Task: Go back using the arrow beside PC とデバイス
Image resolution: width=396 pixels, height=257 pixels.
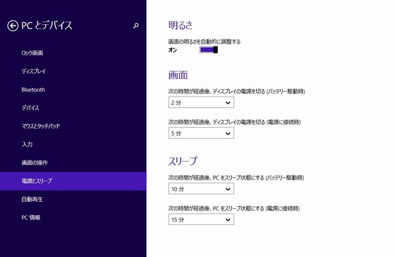Action: point(12,25)
